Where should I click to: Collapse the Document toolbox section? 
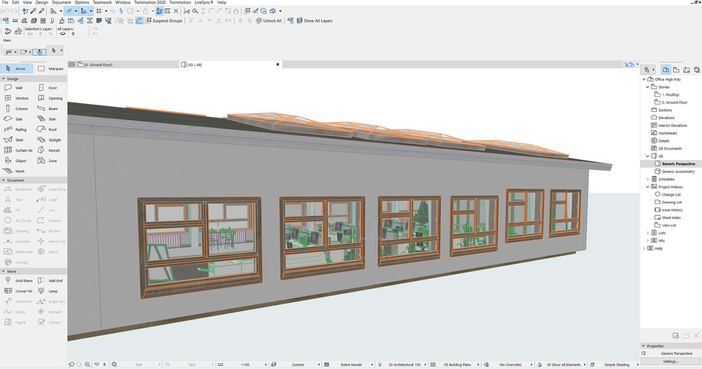(3, 180)
